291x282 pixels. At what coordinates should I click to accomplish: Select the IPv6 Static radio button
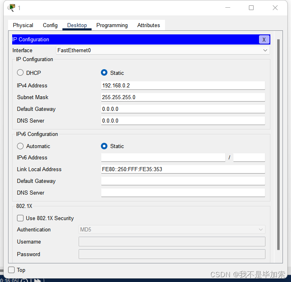[x=104, y=146]
